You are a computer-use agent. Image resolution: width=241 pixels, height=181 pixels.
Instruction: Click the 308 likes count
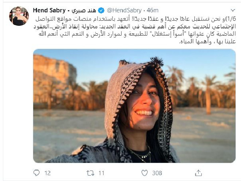[157, 173]
